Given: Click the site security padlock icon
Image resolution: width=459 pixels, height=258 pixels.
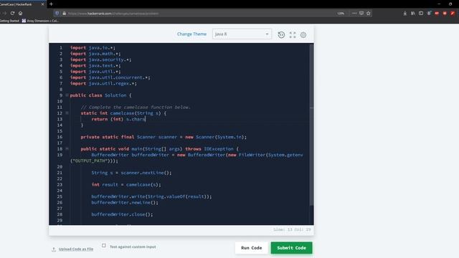Looking at the screenshot, I should pyautogui.click(x=64, y=13).
